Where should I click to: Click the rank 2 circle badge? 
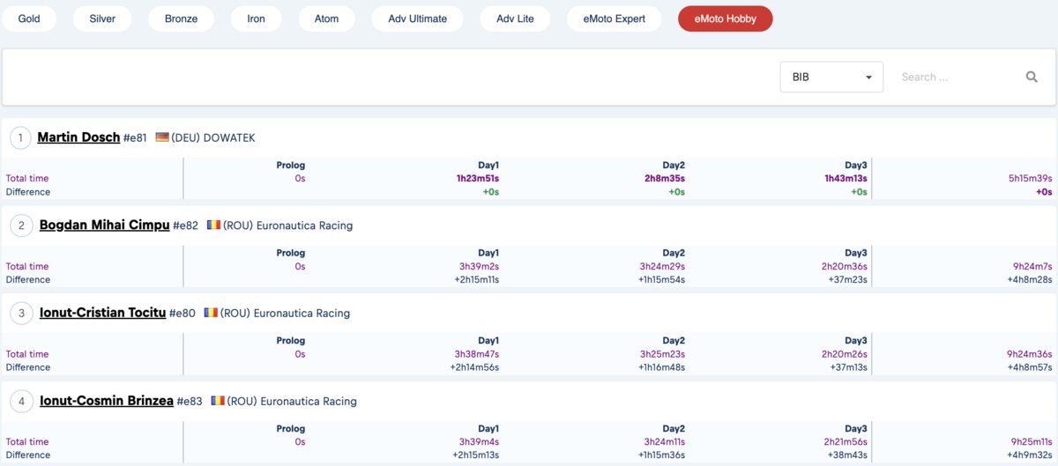(21, 226)
